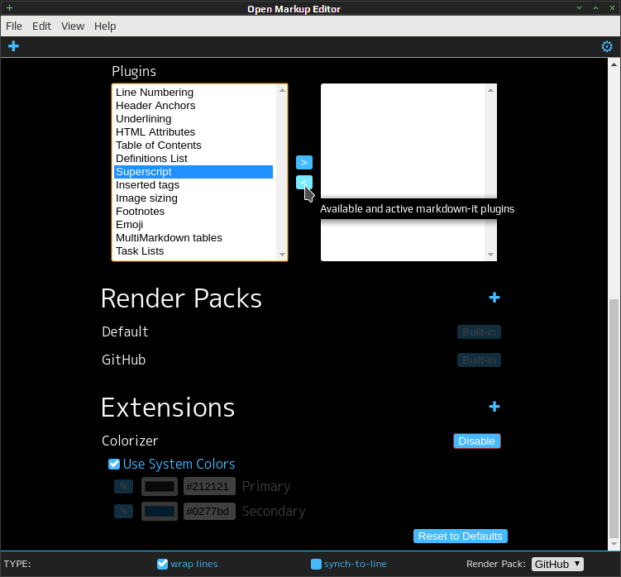
Task: Click active plugins list scroll-down arrow
Action: click(490, 255)
